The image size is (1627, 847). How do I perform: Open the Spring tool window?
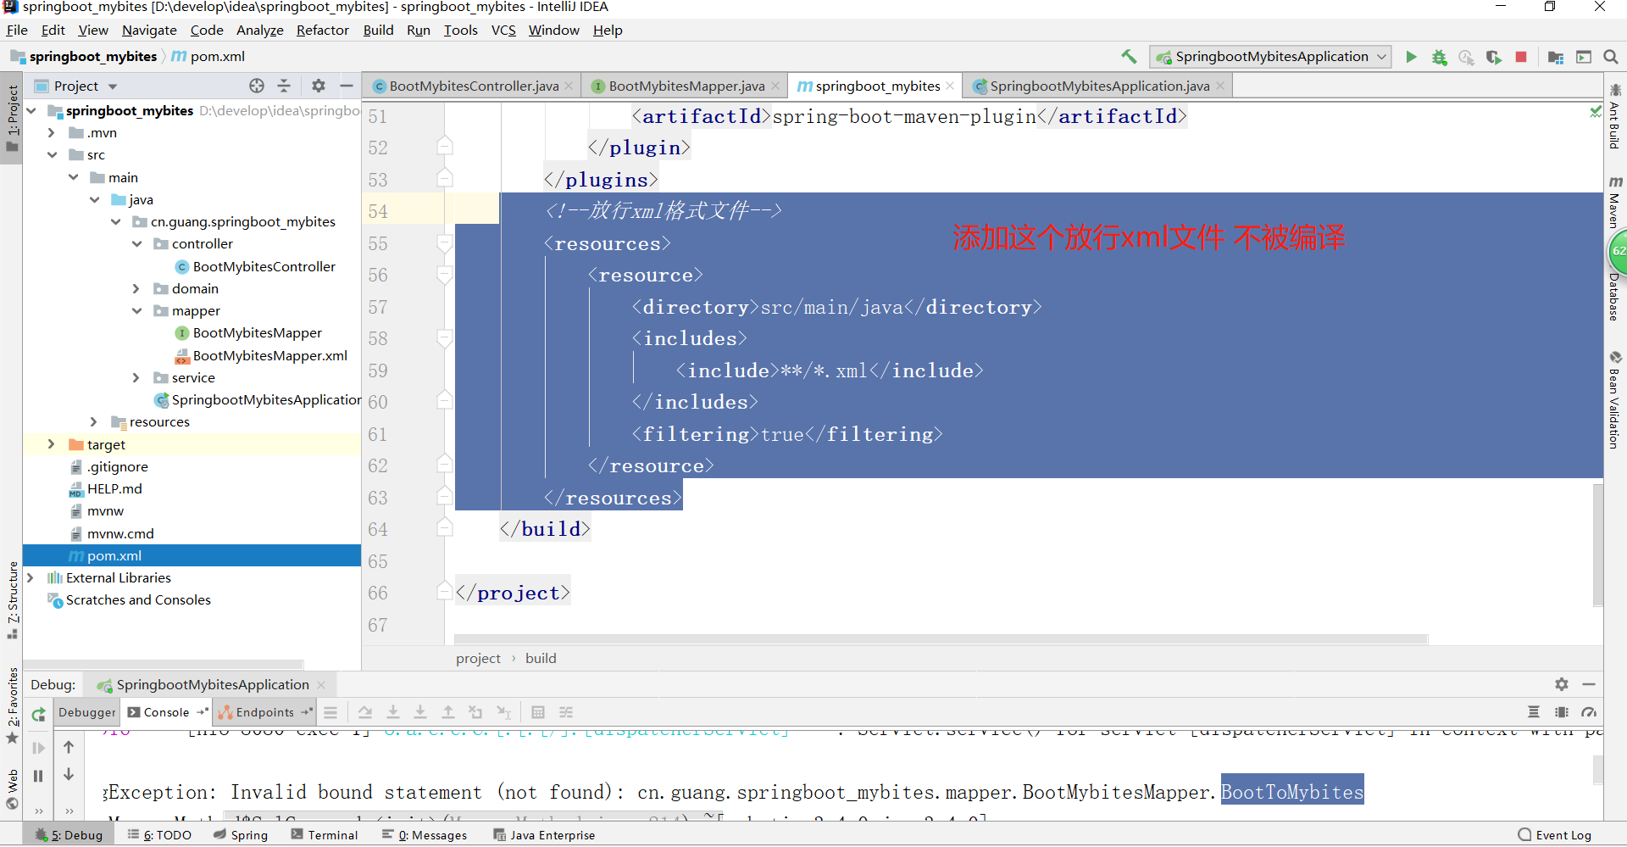[x=242, y=835]
